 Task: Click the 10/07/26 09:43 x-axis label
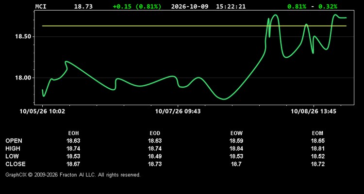point(178,112)
